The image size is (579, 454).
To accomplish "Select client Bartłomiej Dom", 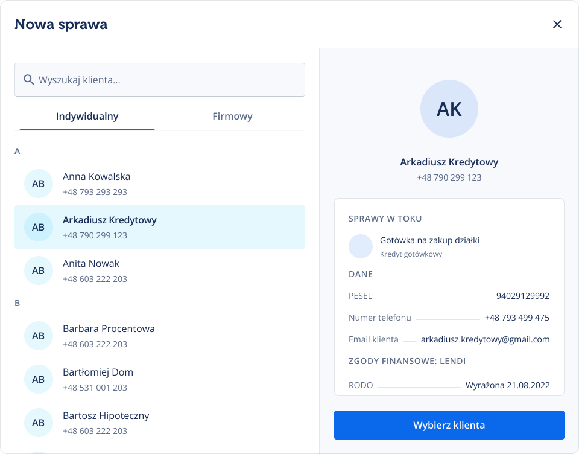I will [x=159, y=379].
